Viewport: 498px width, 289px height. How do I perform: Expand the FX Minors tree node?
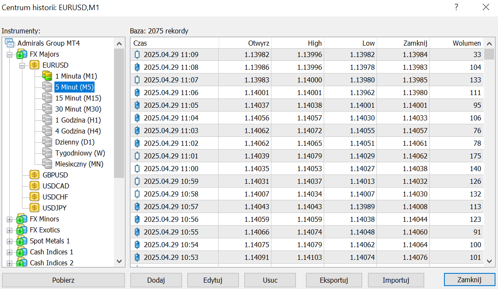tap(10, 219)
